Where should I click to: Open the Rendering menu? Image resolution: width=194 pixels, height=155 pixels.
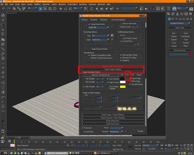83,4
